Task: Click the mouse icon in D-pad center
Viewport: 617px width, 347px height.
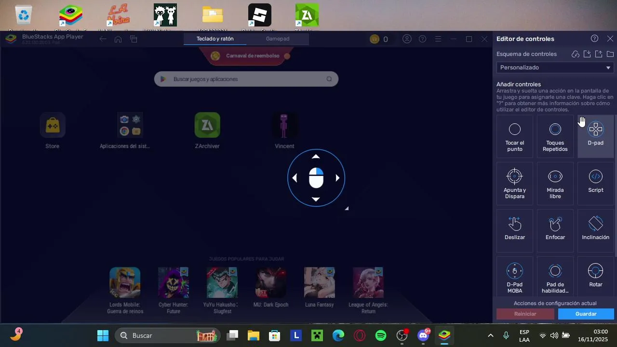Action: click(x=316, y=178)
